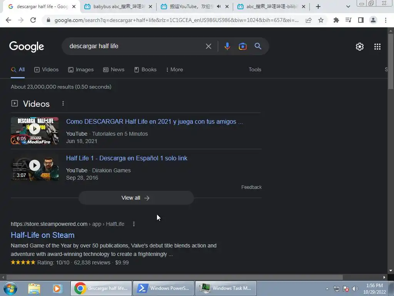Open Chrome three-dot menu
This screenshot has width=394, height=296.
[x=386, y=20]
